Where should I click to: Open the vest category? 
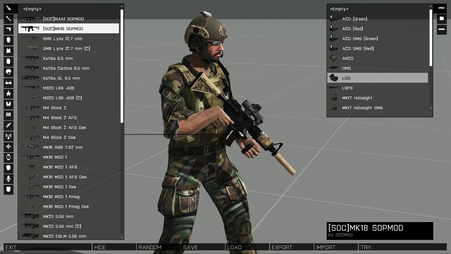pyautogui.click(x=8, y=51)
